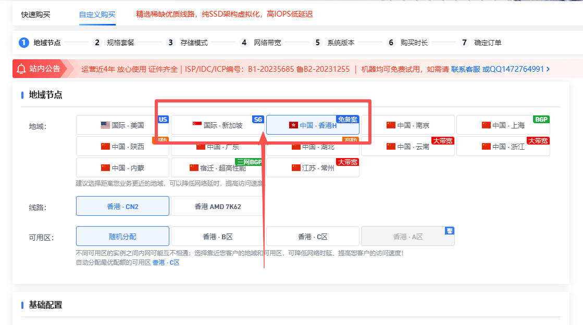Select 中国 · 浙江 region option
The height and width of the screenshot is (325, 583).
(503, 147)
